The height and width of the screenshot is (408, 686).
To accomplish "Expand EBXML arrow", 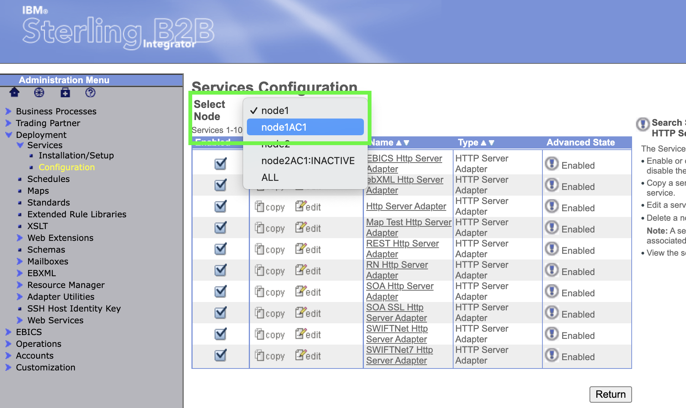I will tap(20, 273).
